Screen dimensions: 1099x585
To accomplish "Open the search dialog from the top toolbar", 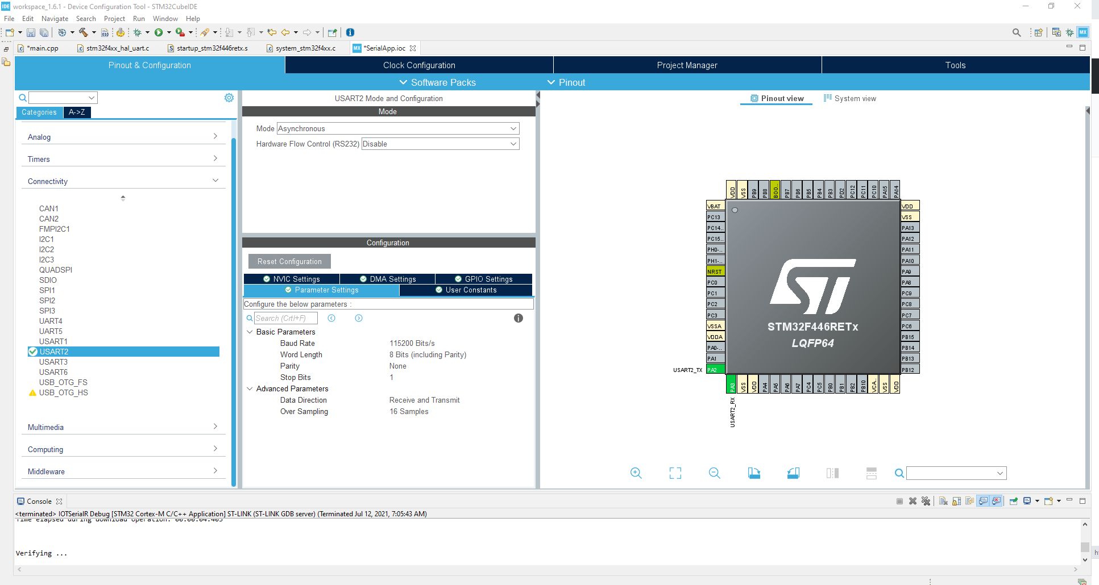I will (x=1017, y=32).
